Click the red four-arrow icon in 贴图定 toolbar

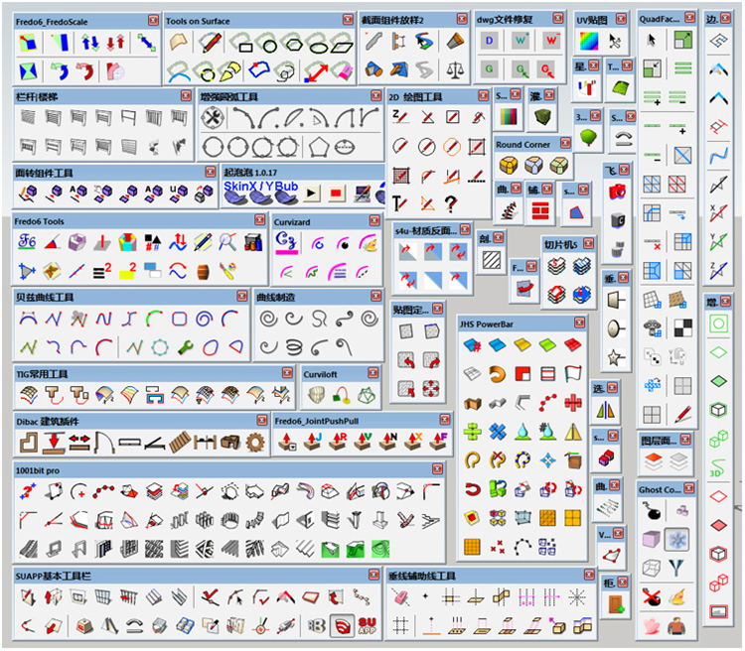[x=431, y=388]
